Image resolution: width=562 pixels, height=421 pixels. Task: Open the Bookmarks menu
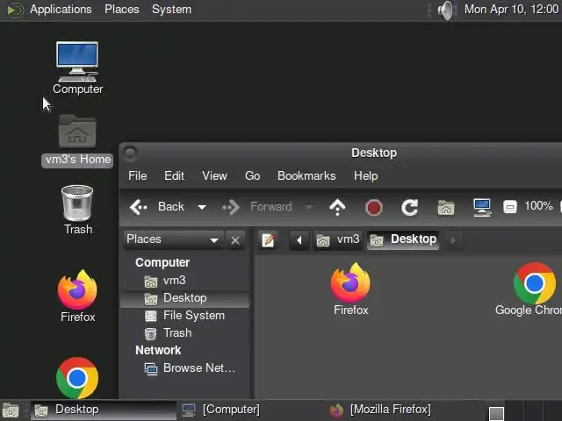pyautogui.click(x=306, y=175)
